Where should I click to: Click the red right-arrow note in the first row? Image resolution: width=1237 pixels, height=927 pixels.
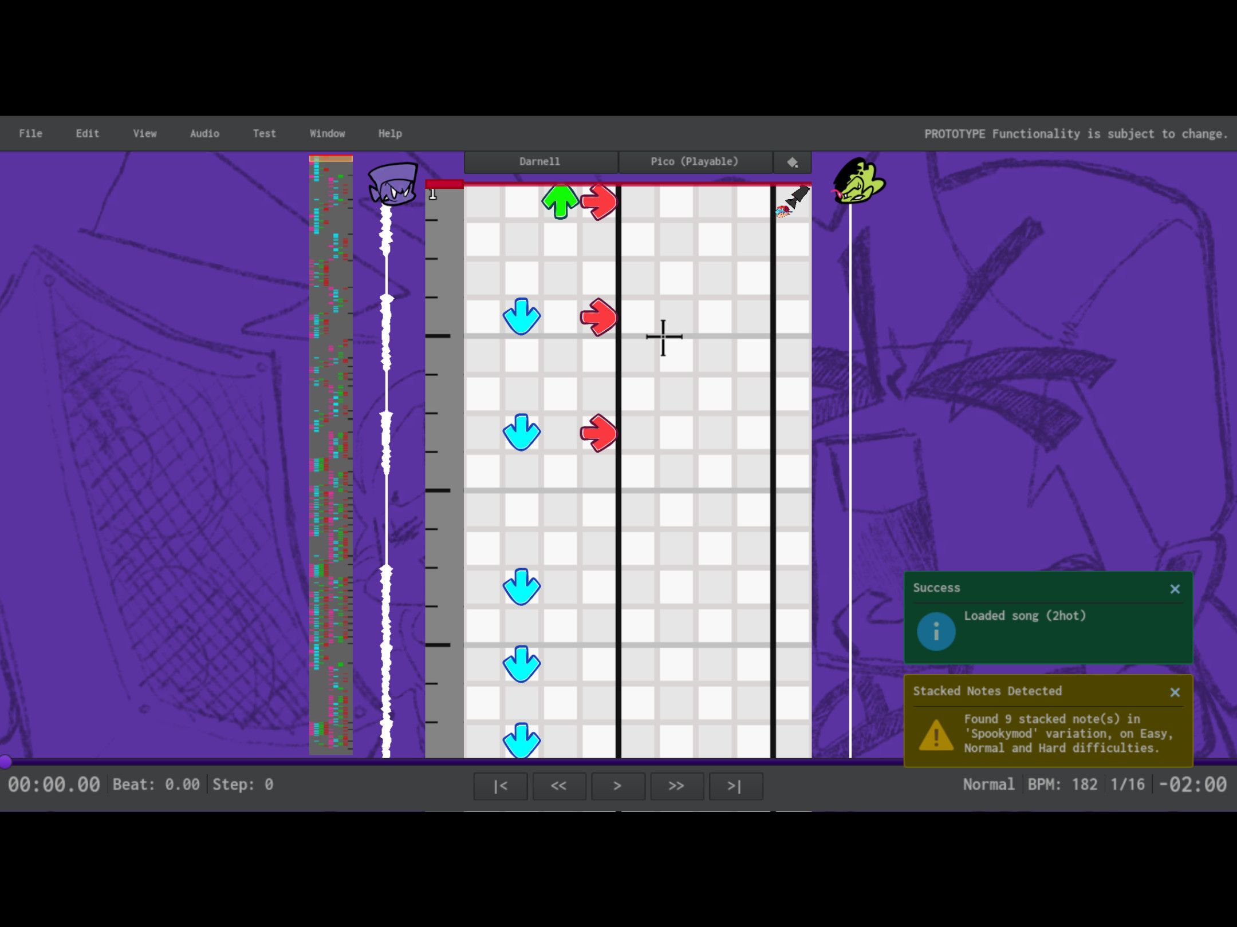(598, 201)
